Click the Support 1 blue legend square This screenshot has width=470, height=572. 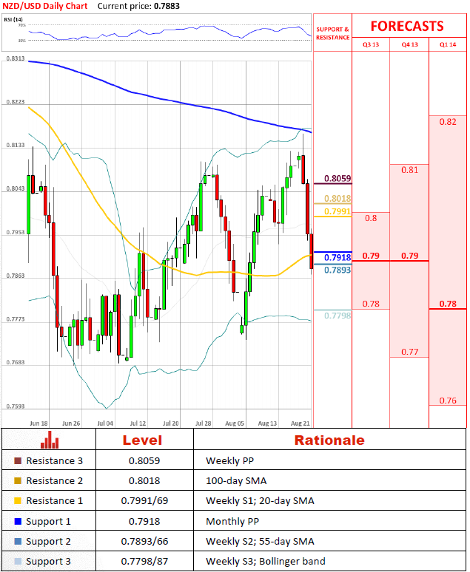[x=17, y=522]
